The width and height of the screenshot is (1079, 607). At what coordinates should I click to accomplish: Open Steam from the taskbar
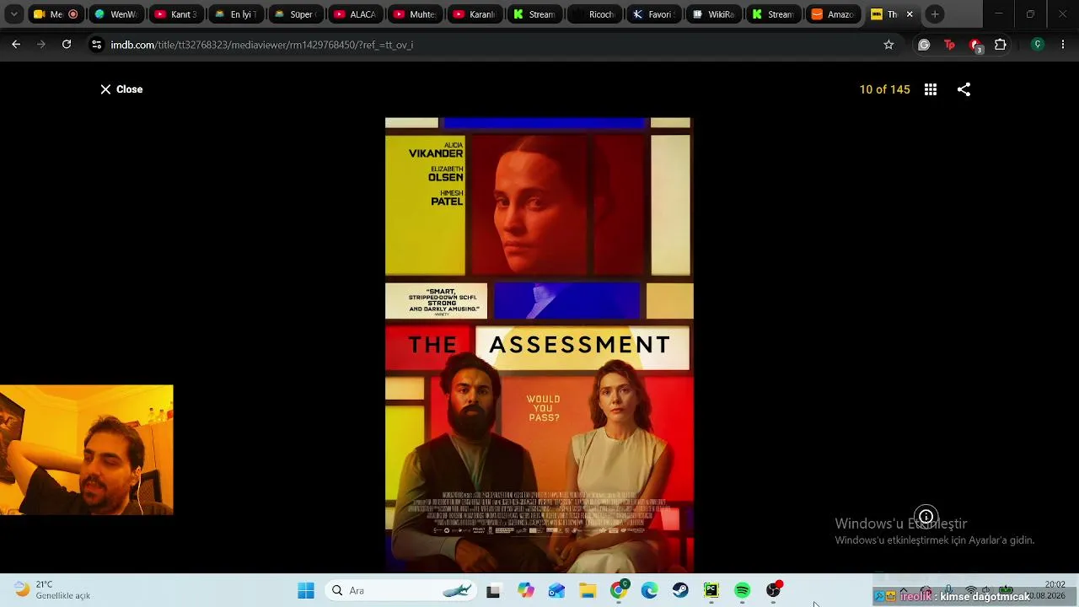coord(680,591)
